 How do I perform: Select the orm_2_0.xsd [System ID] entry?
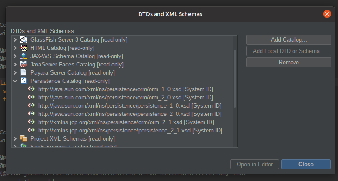tap(125, 97)
